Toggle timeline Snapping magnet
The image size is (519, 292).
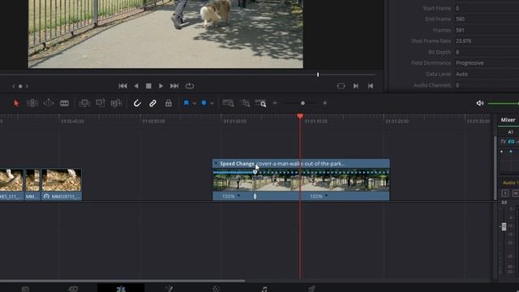[x=137, y=103]
